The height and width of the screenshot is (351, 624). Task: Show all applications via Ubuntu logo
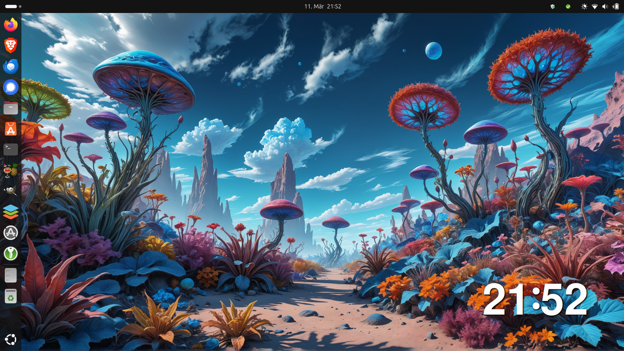pyautogui.click(x=11, y=340)
